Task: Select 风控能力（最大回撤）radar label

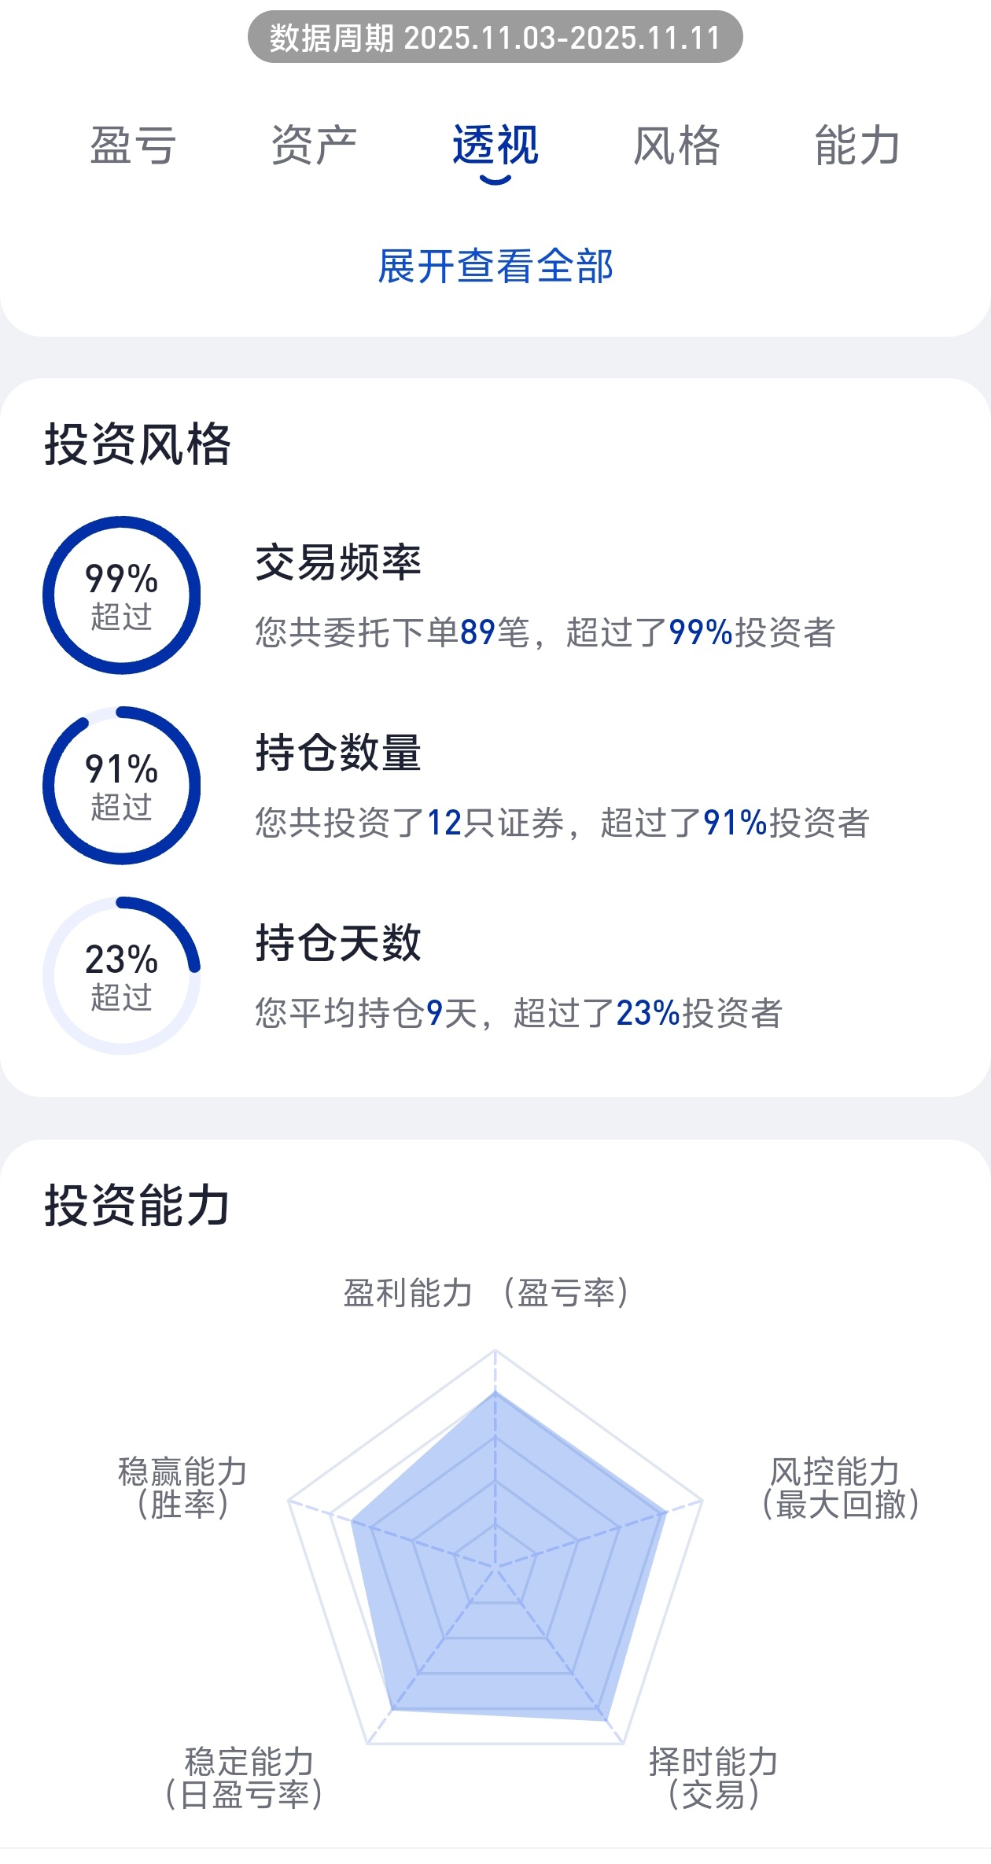Action: (840, 1488)
